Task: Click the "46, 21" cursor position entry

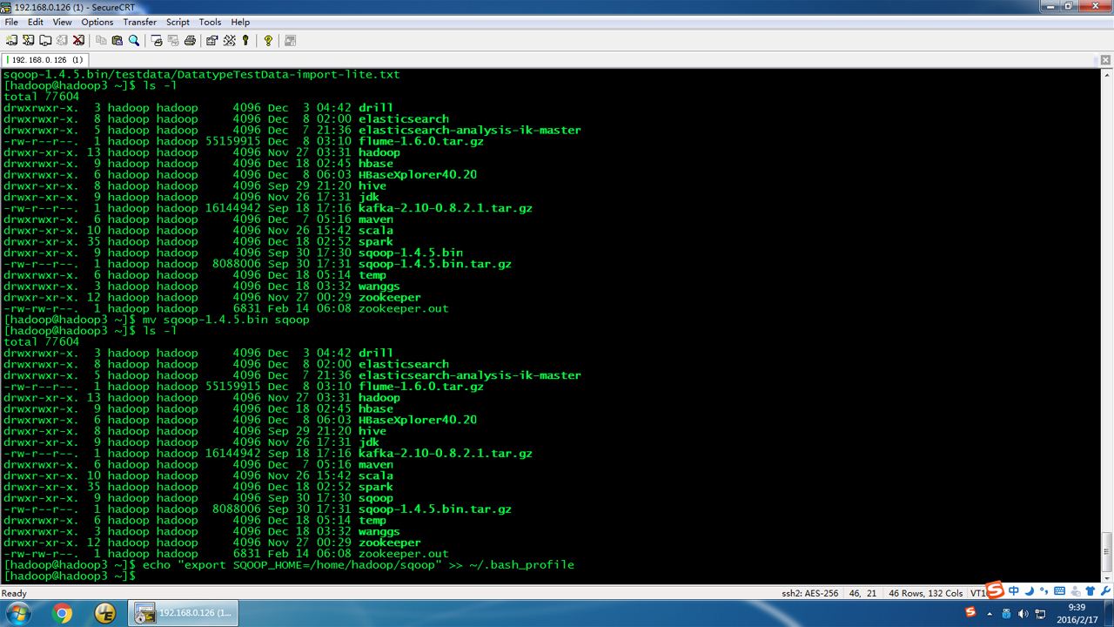Action: (x=862, y=593)
